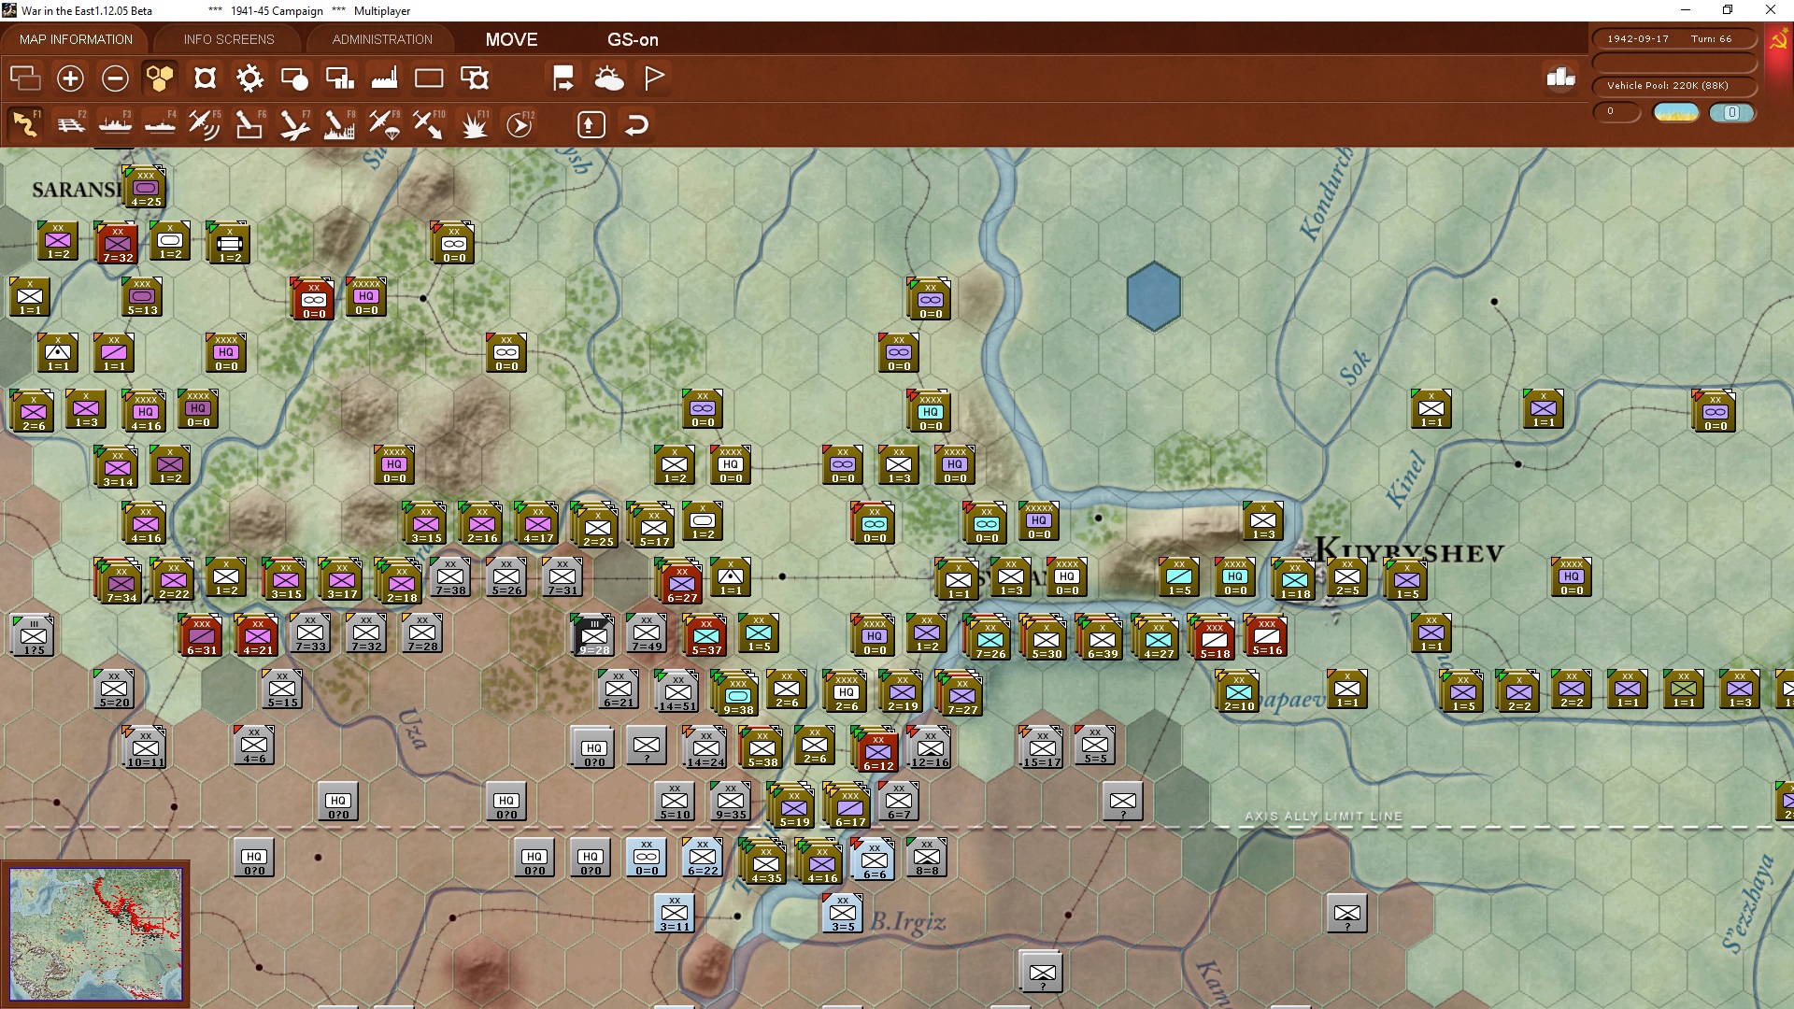Click the minimap thumbnail
Viewport: 1794px width, 1009px height.
click(x=96, y=934)
